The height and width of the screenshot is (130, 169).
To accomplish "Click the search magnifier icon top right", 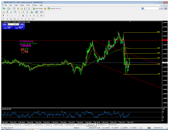I will [x=163, y=8].
